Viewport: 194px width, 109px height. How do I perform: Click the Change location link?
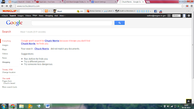[x=9, y=72]
